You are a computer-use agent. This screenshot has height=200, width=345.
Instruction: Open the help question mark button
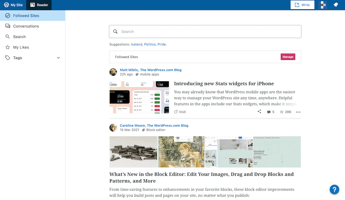334,189
